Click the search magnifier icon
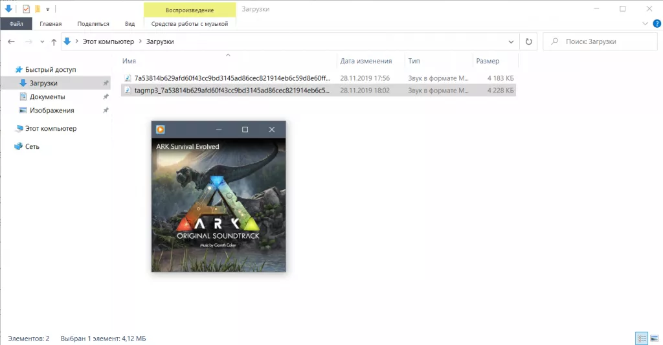This screenshot has height=345, width=663. coord(555,41)
